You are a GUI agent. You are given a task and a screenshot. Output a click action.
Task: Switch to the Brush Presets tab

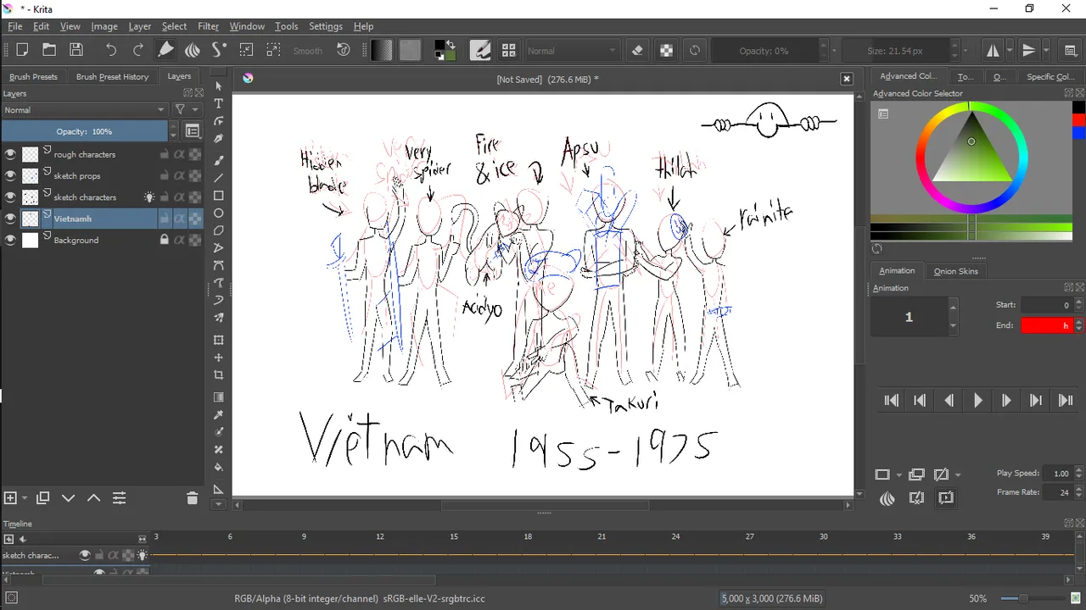click(x=34, y=76)
